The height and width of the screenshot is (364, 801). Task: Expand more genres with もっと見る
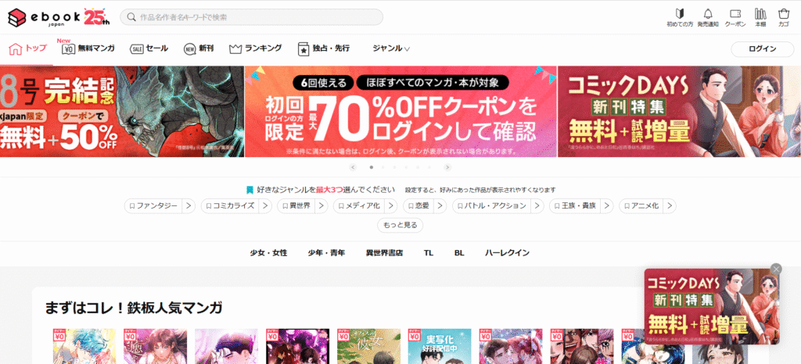point(400,225)
